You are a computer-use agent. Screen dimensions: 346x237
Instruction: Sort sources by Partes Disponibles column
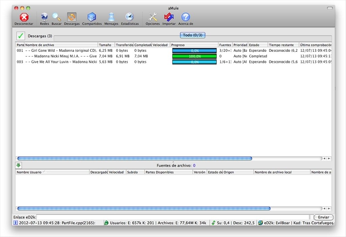168,172
